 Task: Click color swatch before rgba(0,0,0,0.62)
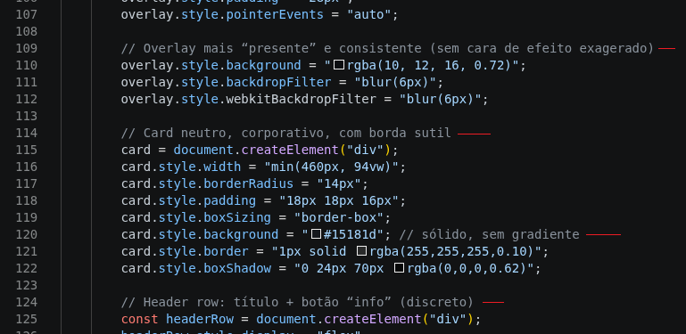coord(399,268)
